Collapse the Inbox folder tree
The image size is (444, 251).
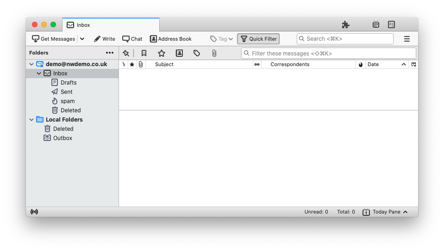(x=39, y=73)
